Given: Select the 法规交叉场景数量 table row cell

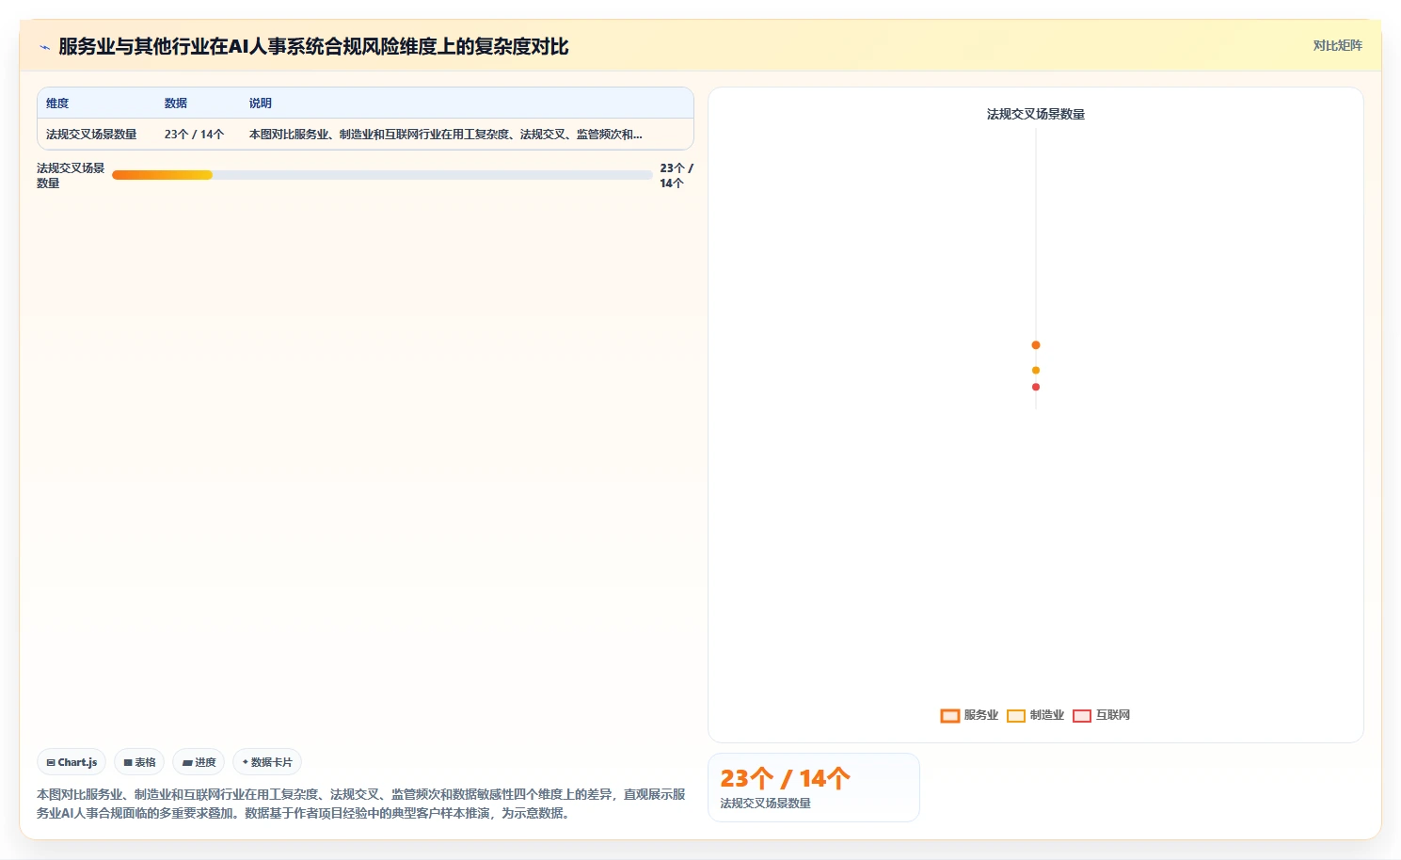Looking at the screenshot, I should (x=91, y=135).
